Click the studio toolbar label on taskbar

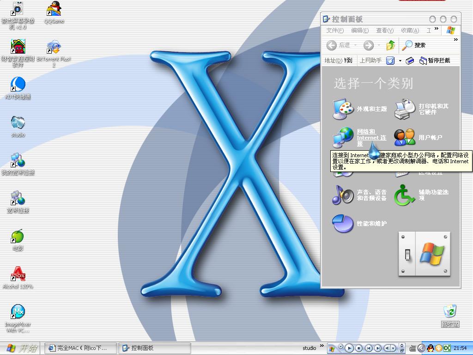tap(309, 348)
